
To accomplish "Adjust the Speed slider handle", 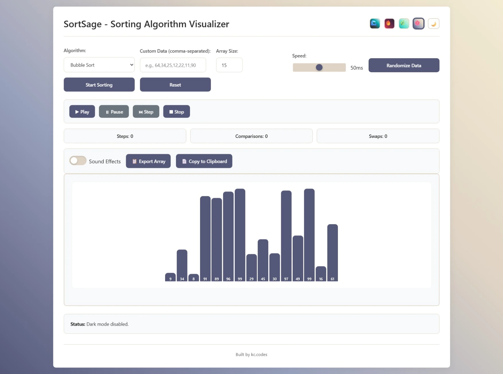I will coord(319,67).
